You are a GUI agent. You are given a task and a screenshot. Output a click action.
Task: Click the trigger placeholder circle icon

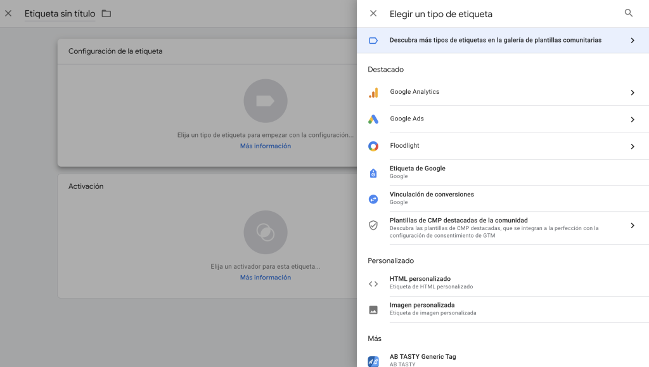tap(266, 232)
